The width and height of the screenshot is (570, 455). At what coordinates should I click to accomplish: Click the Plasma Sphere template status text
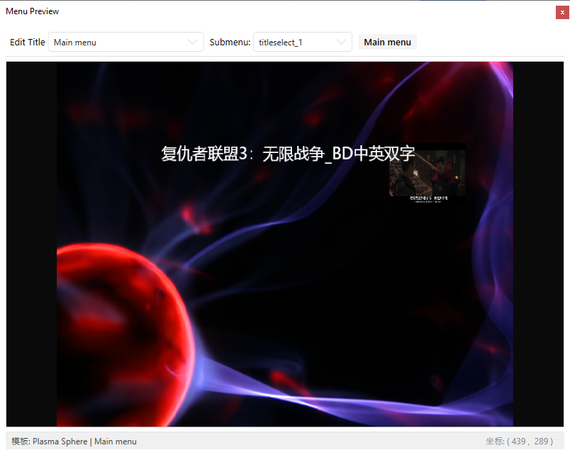click(74, 442)
